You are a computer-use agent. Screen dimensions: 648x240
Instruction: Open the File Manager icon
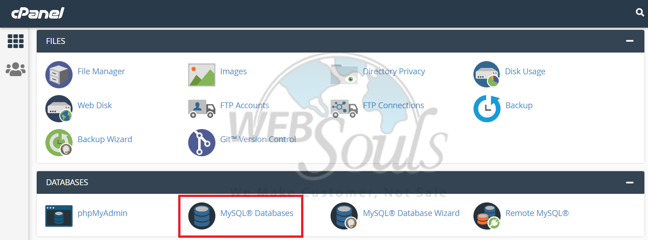tap(59, 75)
